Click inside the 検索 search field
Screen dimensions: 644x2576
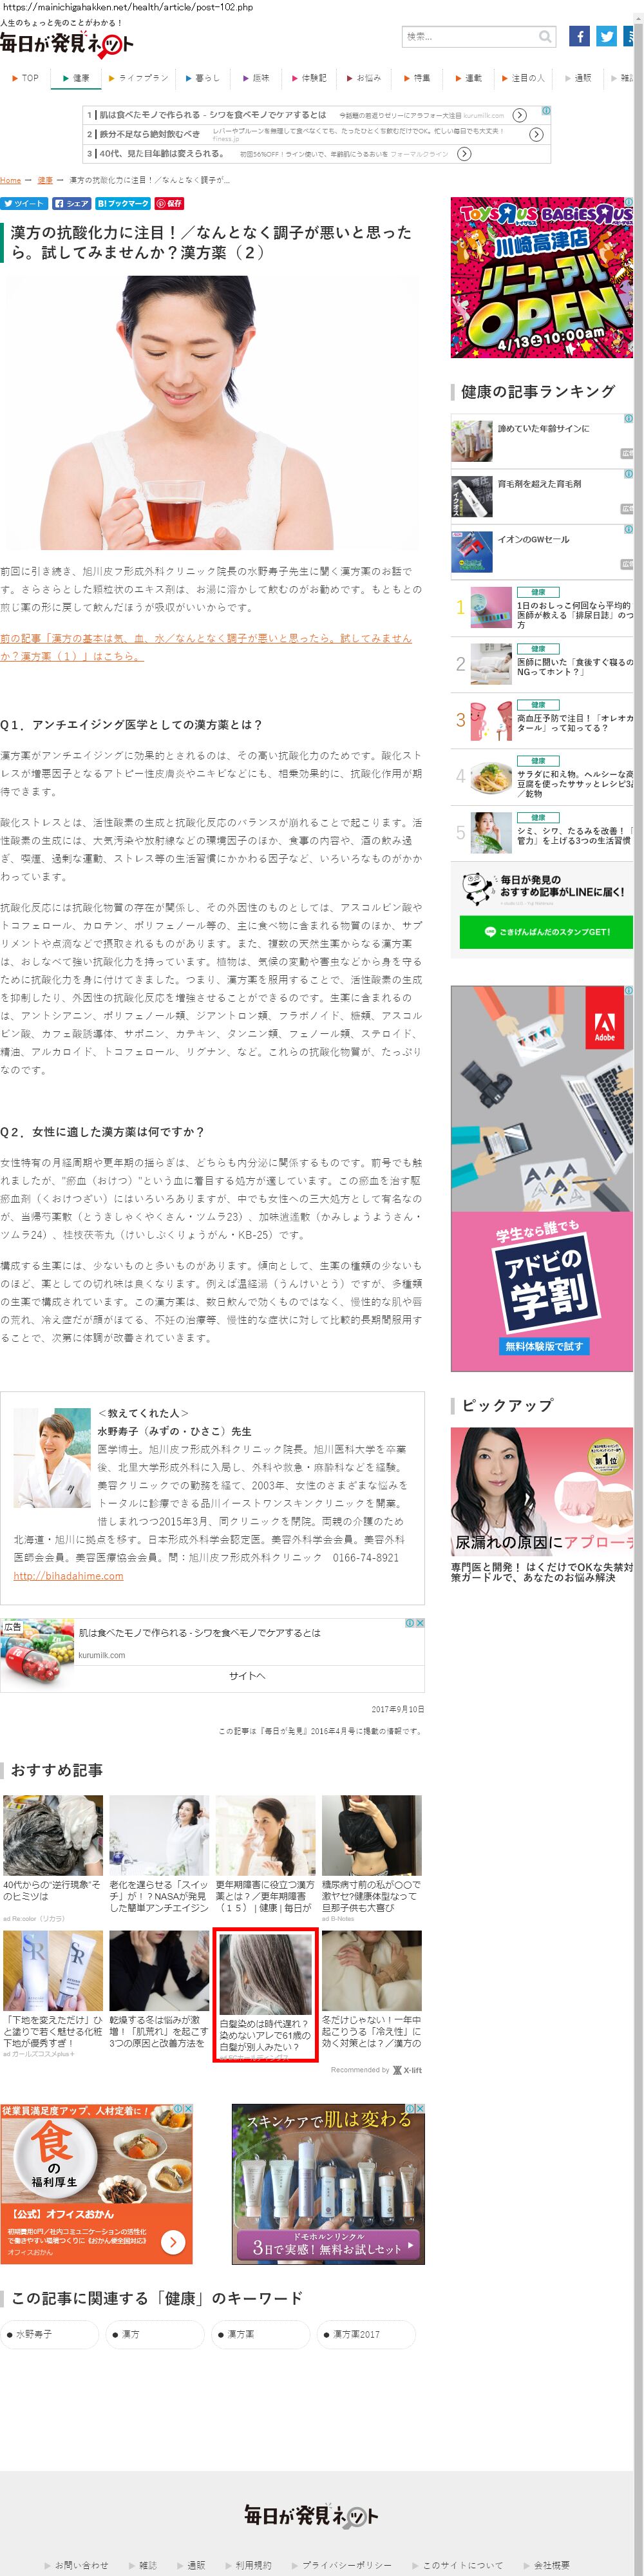click(469, 37)
